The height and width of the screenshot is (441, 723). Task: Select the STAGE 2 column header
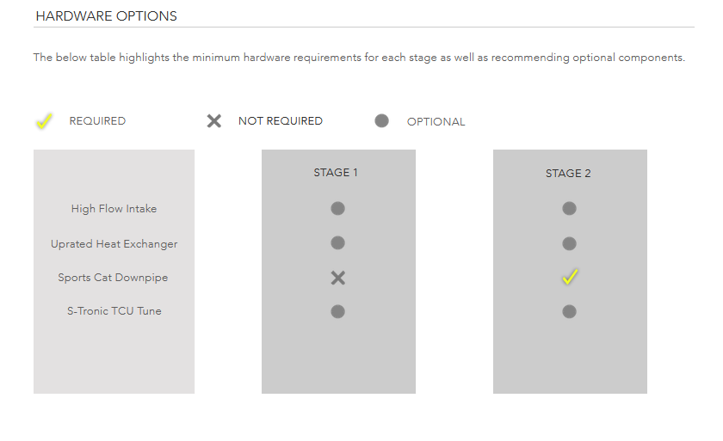click(568, 174)
